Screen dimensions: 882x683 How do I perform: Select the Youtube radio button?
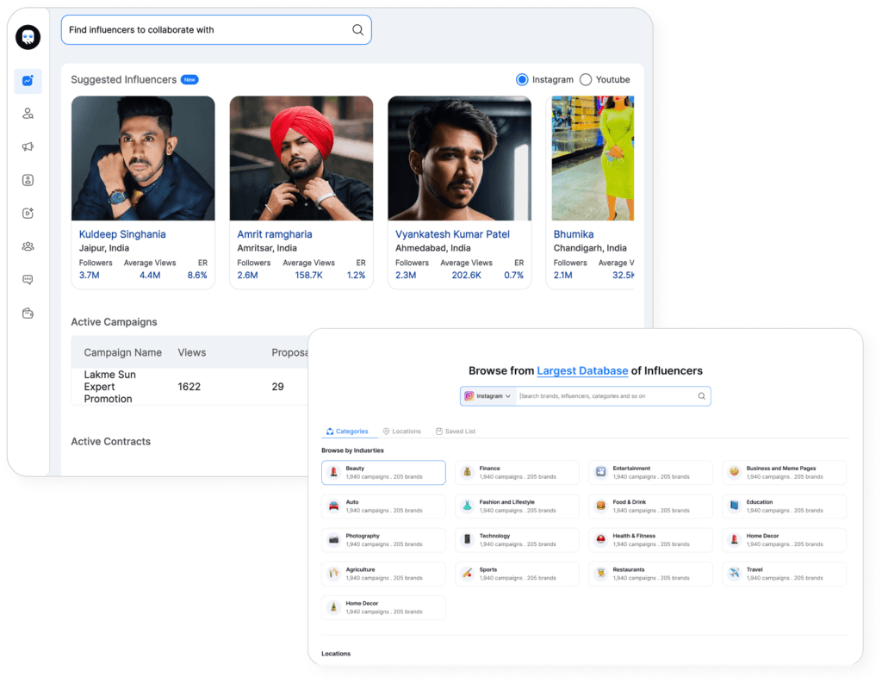(585, 79)
